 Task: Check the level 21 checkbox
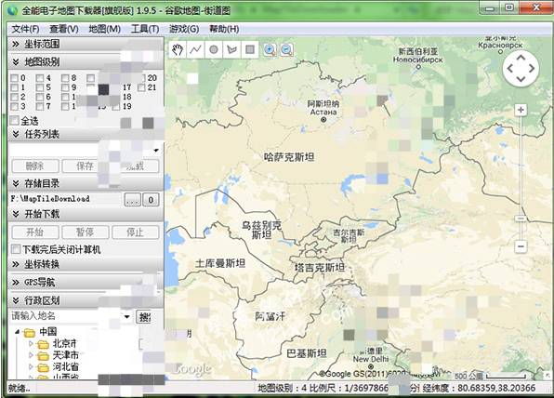[141, 87]
